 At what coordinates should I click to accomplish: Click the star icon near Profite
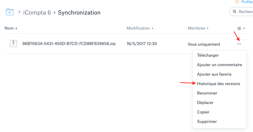coord(237,2)
